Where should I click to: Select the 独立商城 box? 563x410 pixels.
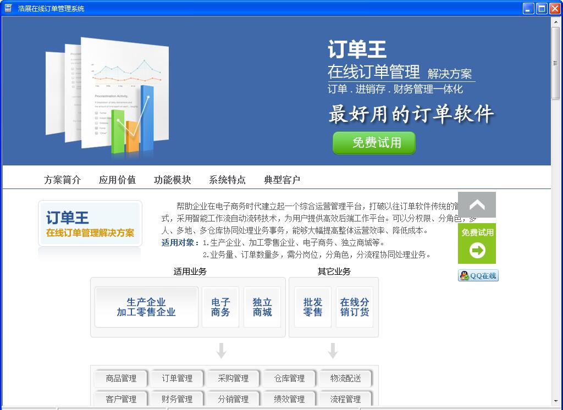pyautogui.click(x=262, y=307)
